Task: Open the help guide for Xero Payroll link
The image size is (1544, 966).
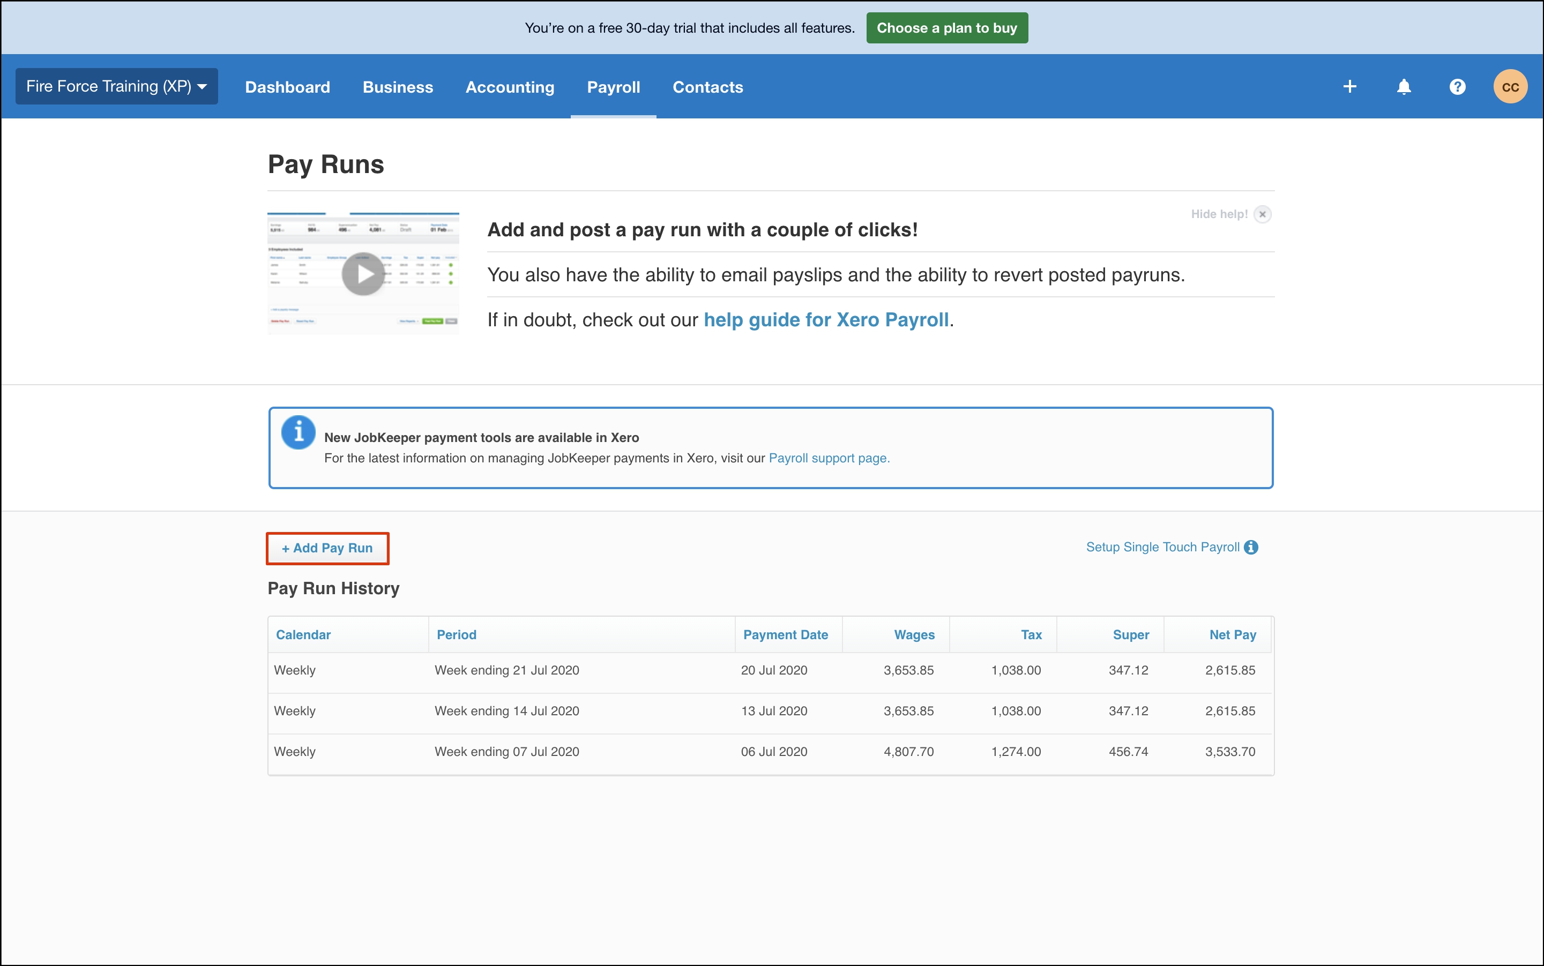Action: [826, 319]
